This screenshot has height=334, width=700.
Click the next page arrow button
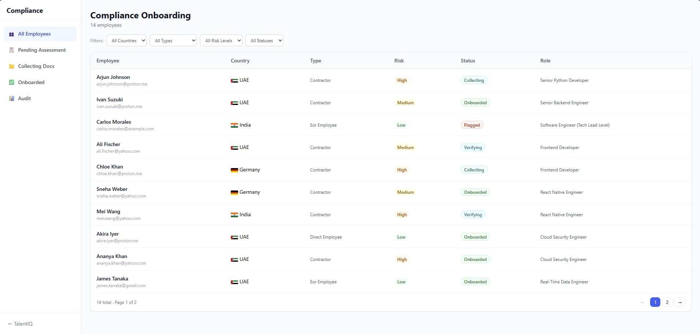(x=680, y=302)
